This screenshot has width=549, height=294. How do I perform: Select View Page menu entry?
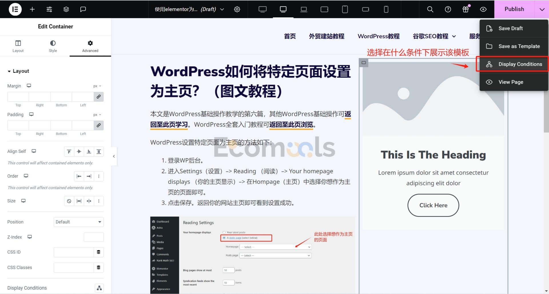coord(514,82)
